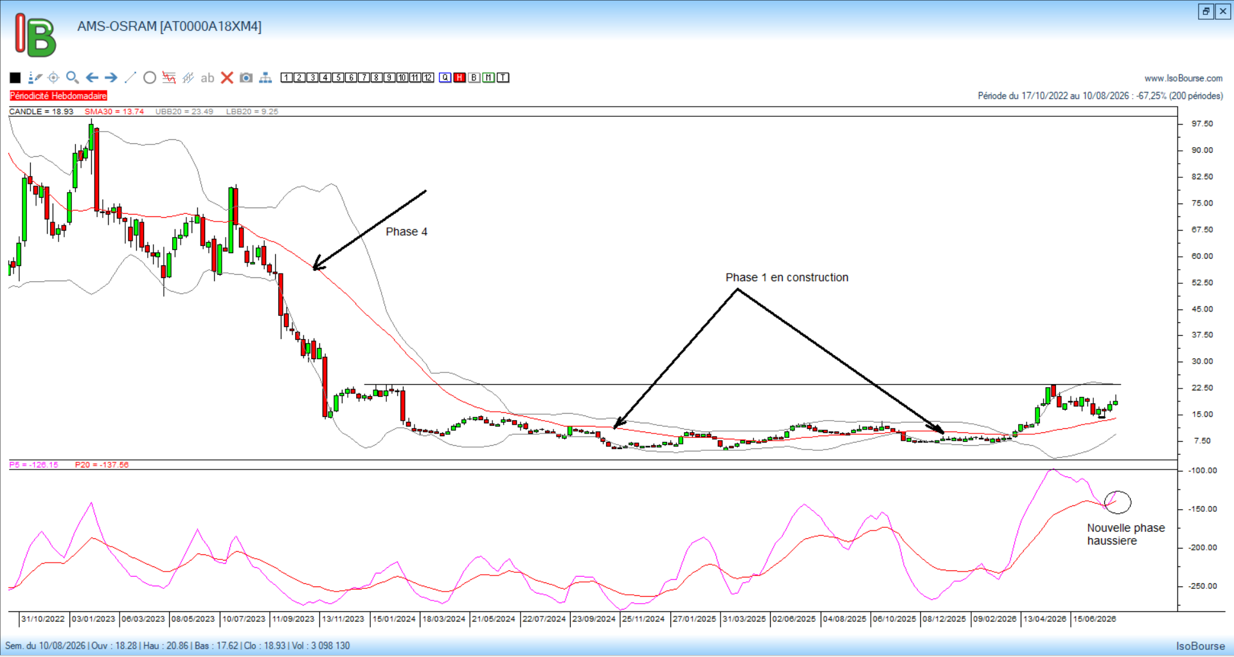The image size is (1234, 657).
Task: Click the IsoBourse label in the status bar
Action: [x=1201, y=646]
